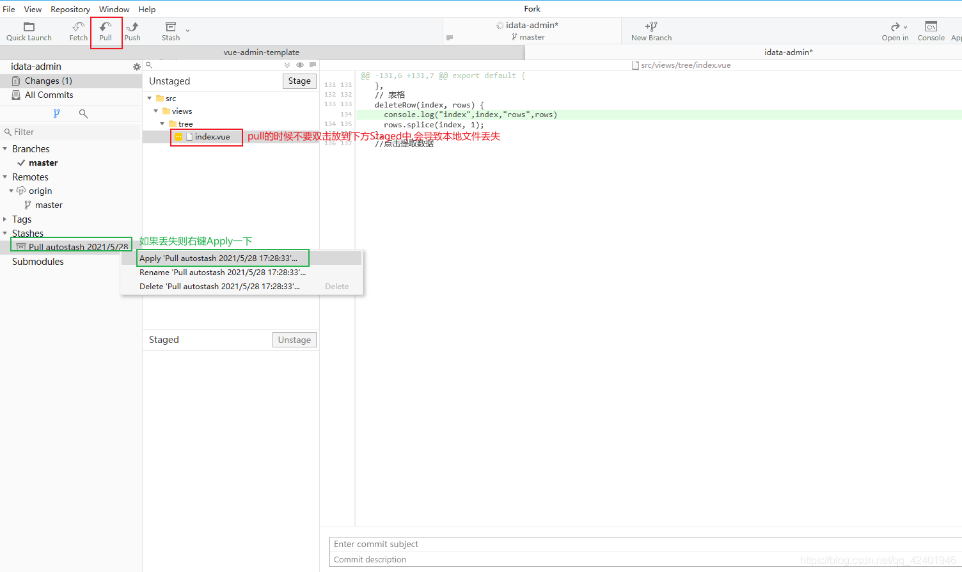Click the small flag icon left of the repository title
962x572 pixels.
point(450,38)
